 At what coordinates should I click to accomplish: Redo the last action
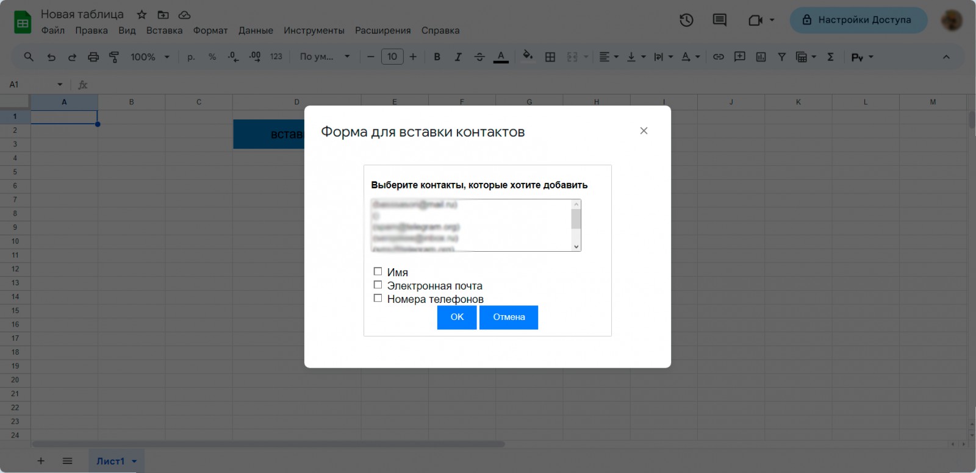tap(72, 57)
